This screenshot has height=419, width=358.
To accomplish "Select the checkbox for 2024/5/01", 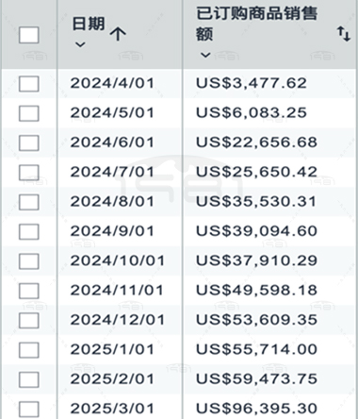I will (29, 113).
